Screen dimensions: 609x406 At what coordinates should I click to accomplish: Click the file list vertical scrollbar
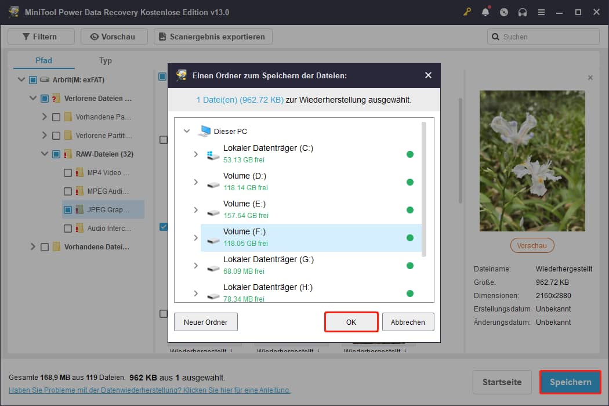click(x=461, y=150)
